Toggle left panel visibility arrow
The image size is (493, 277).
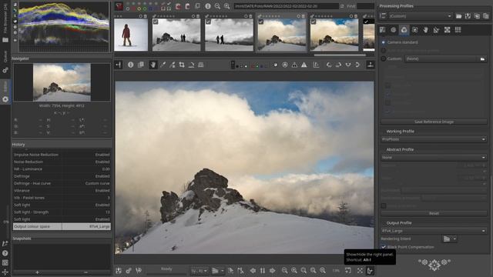tap(118, 65)
